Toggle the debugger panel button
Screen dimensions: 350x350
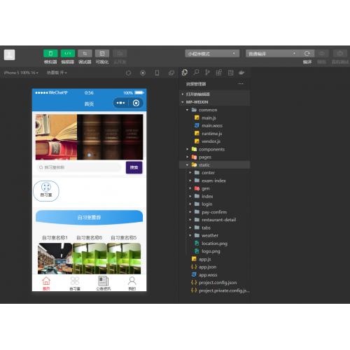click(85, 53)
